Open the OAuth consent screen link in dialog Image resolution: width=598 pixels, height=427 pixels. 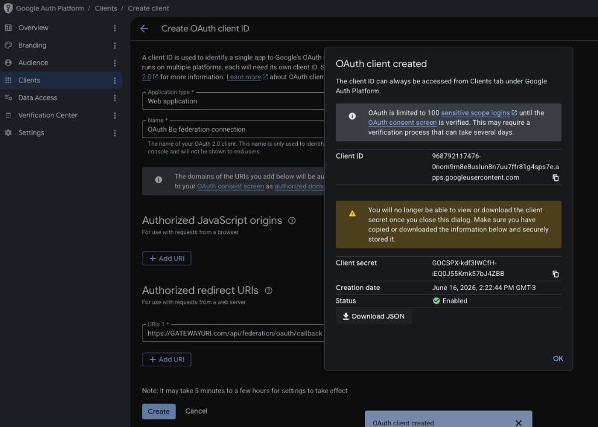point(402,123)
